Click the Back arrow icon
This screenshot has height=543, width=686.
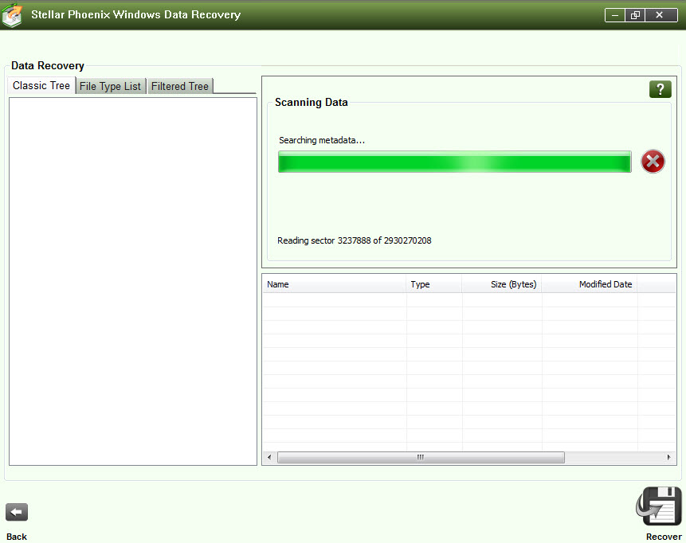[17, 512]
